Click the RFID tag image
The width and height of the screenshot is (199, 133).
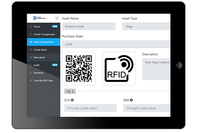(119, 68)
